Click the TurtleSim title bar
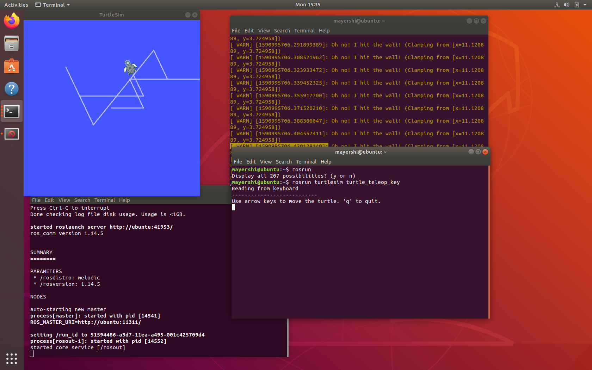Viewport: 592px width, 370px height. click(111, 15)
